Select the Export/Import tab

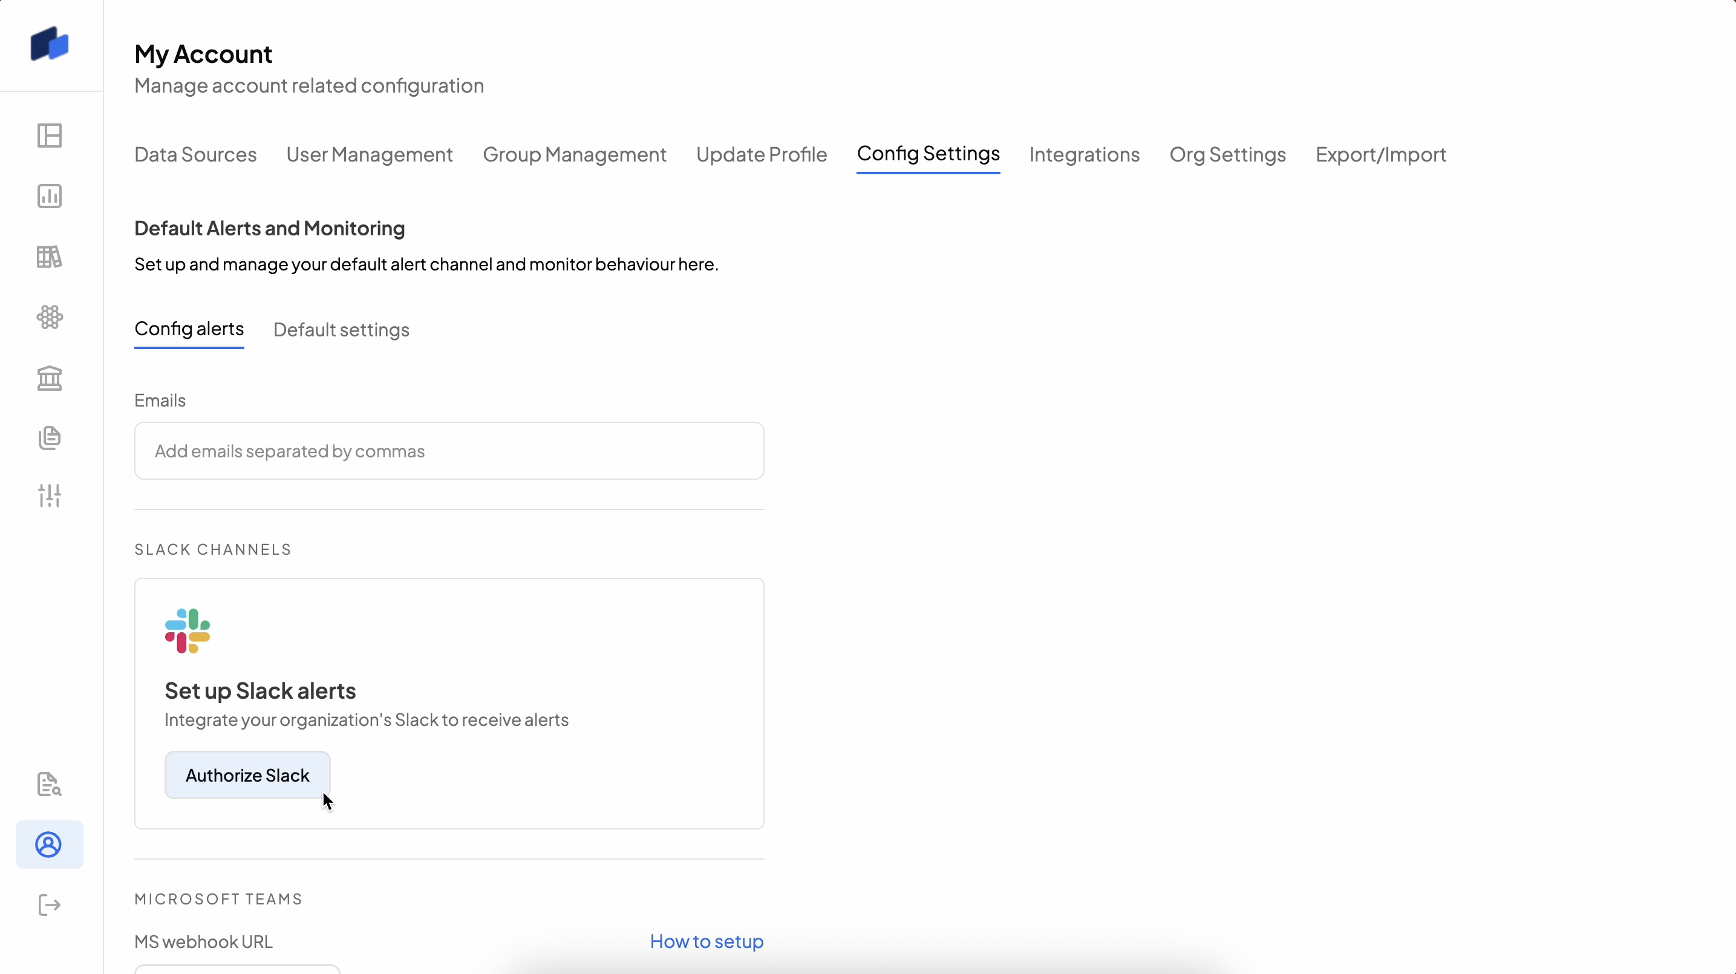1381,154
